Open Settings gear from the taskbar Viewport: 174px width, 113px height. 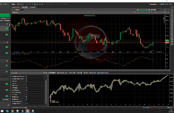coord(23,111)
